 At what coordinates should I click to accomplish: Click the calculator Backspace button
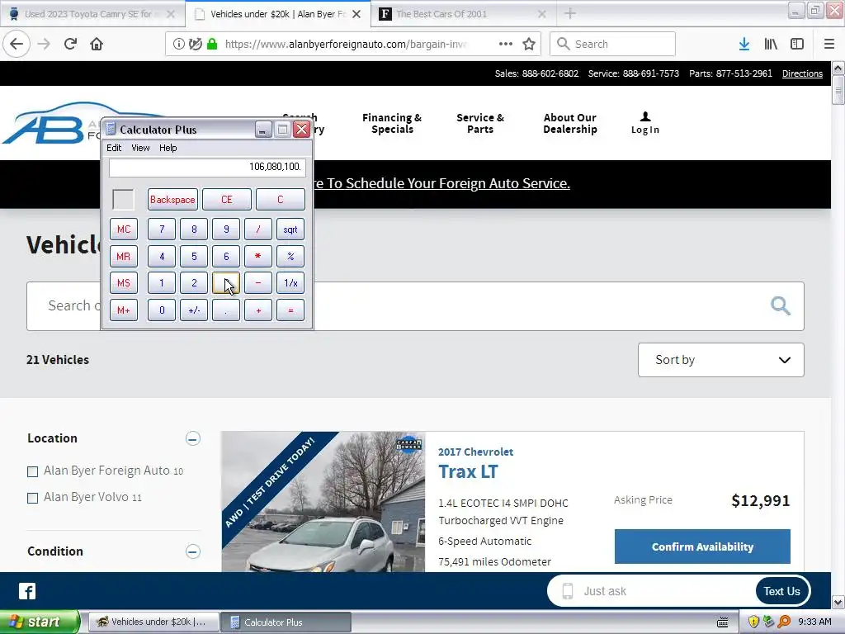[x=172, y=200]
